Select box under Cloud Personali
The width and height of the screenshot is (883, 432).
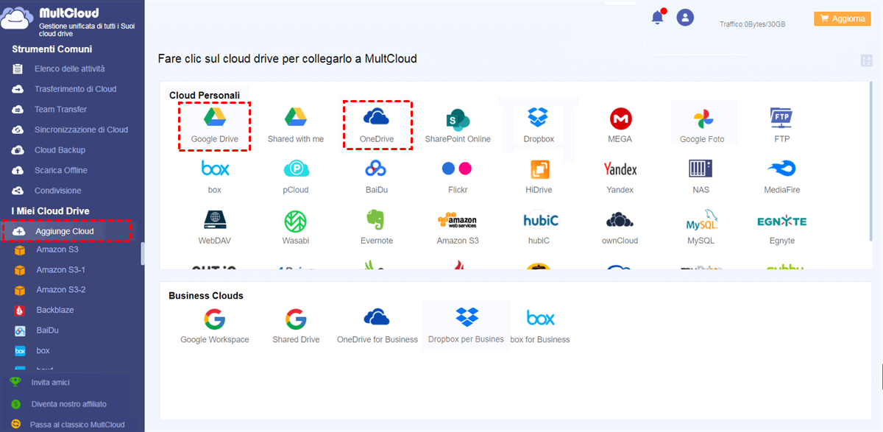tap(215, 177)
